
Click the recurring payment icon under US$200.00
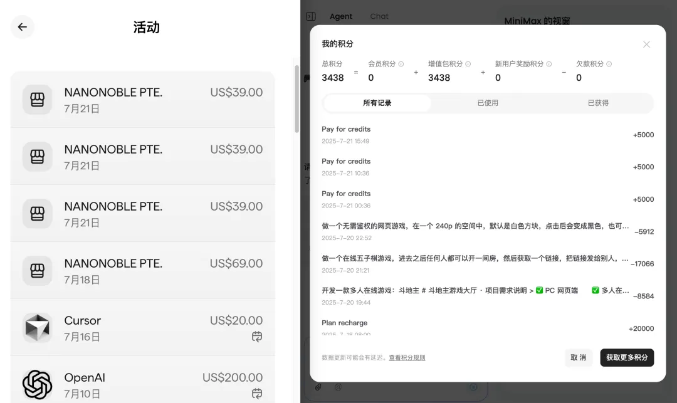point(257,394)
